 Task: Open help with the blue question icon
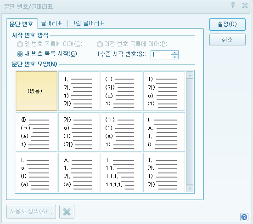point(244,217)
